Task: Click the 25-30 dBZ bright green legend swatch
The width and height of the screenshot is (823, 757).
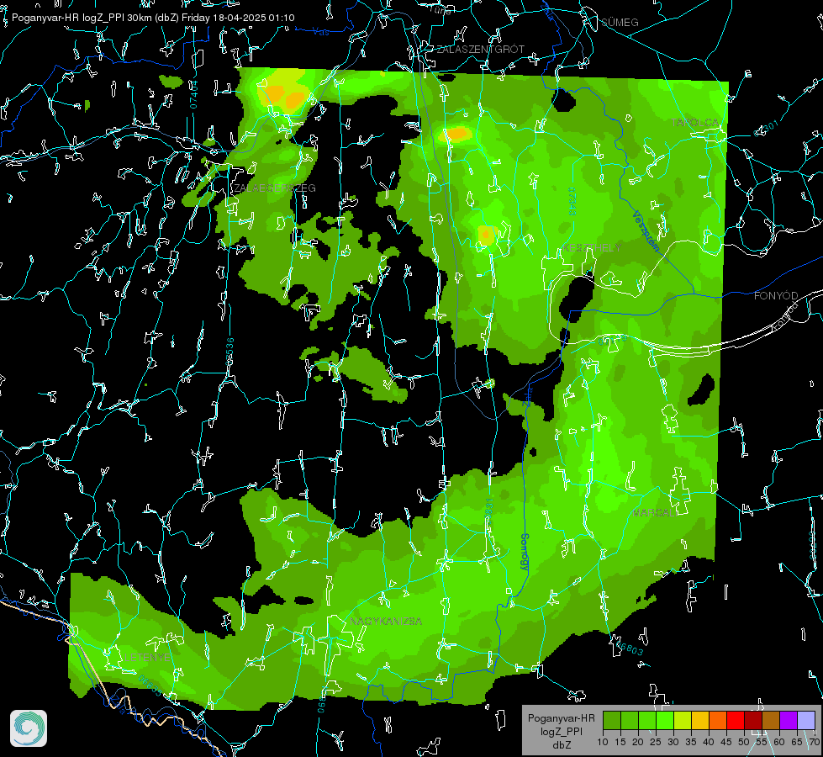Action: [x=665, y=720]
